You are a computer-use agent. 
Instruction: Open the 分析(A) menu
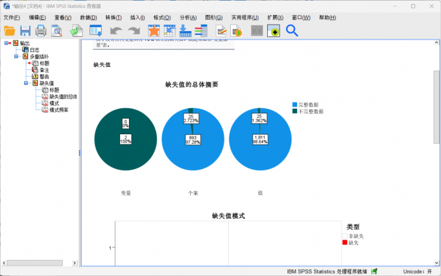click(x=188, y=17)
